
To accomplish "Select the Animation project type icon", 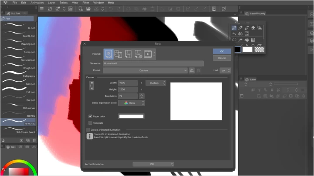I will (x=148, y=54).
